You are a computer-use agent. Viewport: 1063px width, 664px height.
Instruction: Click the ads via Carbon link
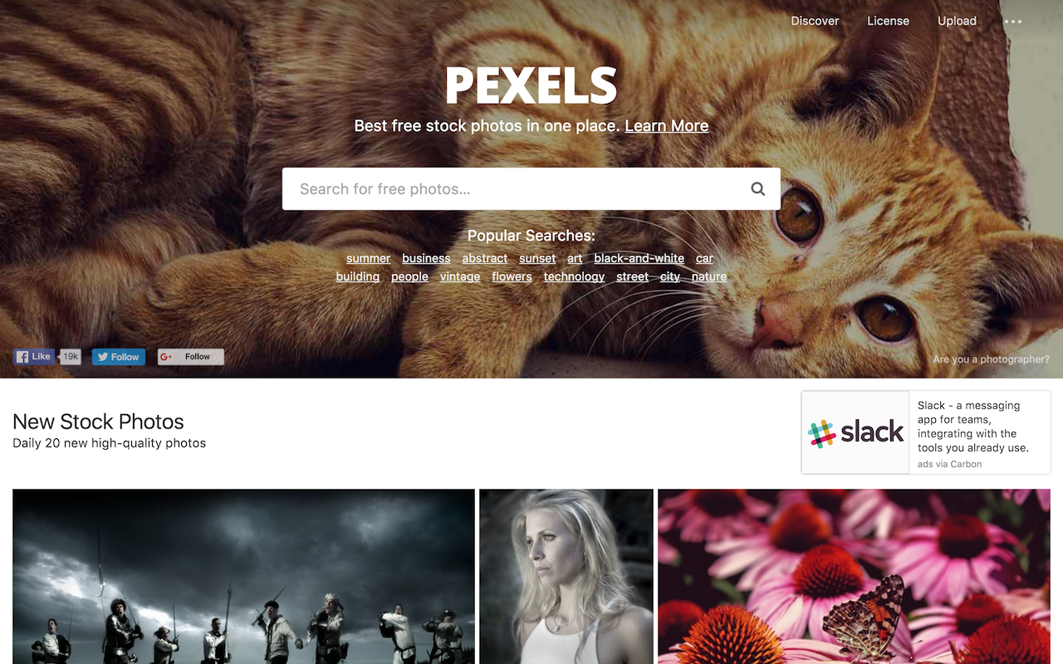[x=949, y=464]
